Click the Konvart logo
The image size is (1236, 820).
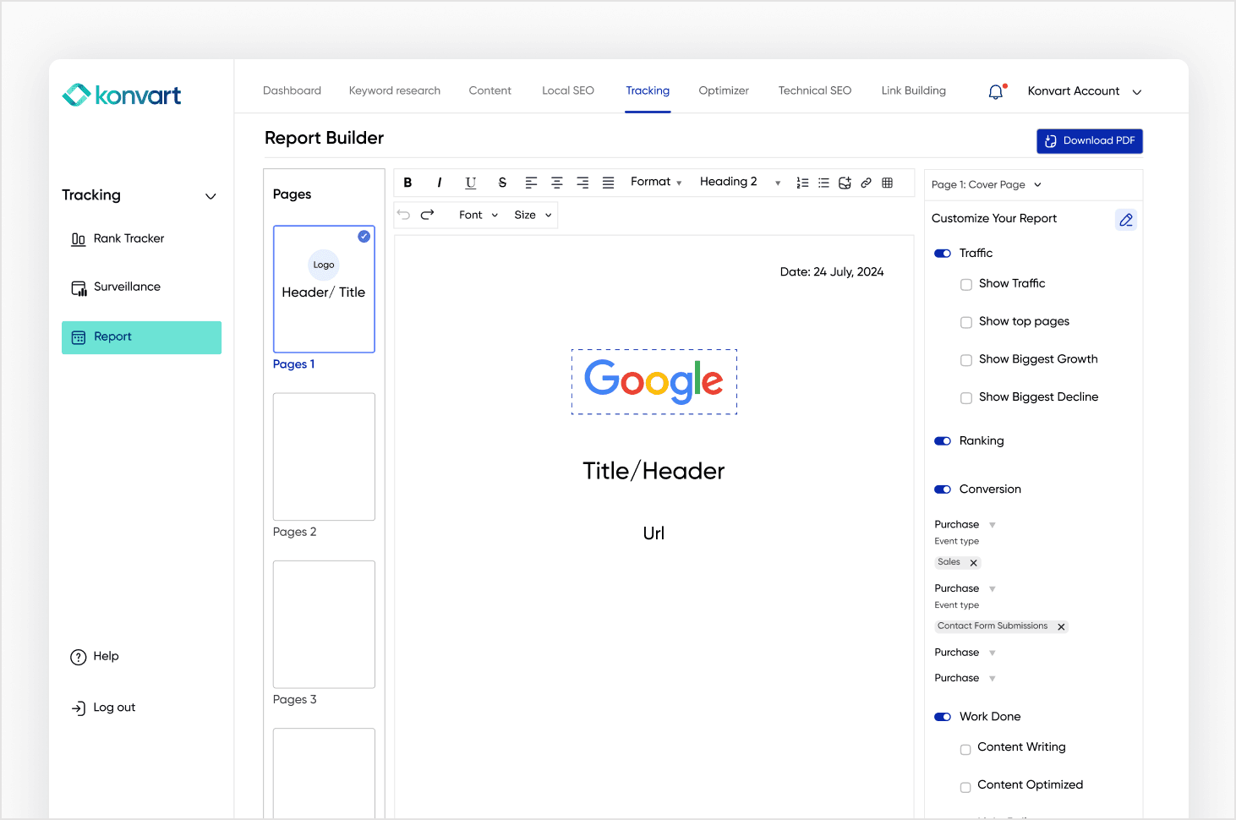122,95
